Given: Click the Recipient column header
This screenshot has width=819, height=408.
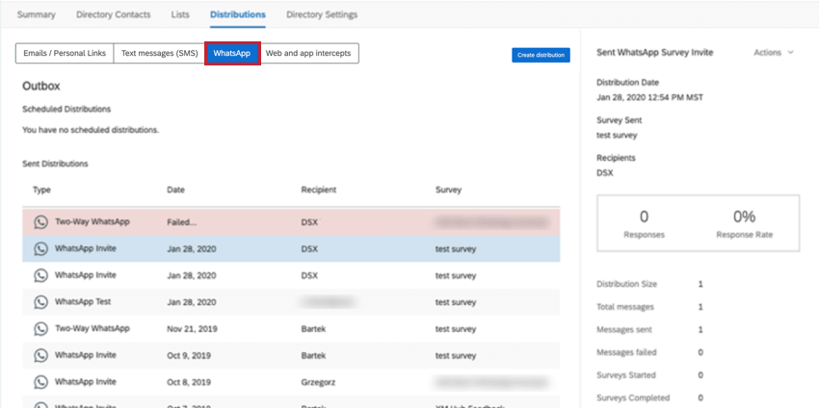Looking at the screenshot, I should point(318,191).
